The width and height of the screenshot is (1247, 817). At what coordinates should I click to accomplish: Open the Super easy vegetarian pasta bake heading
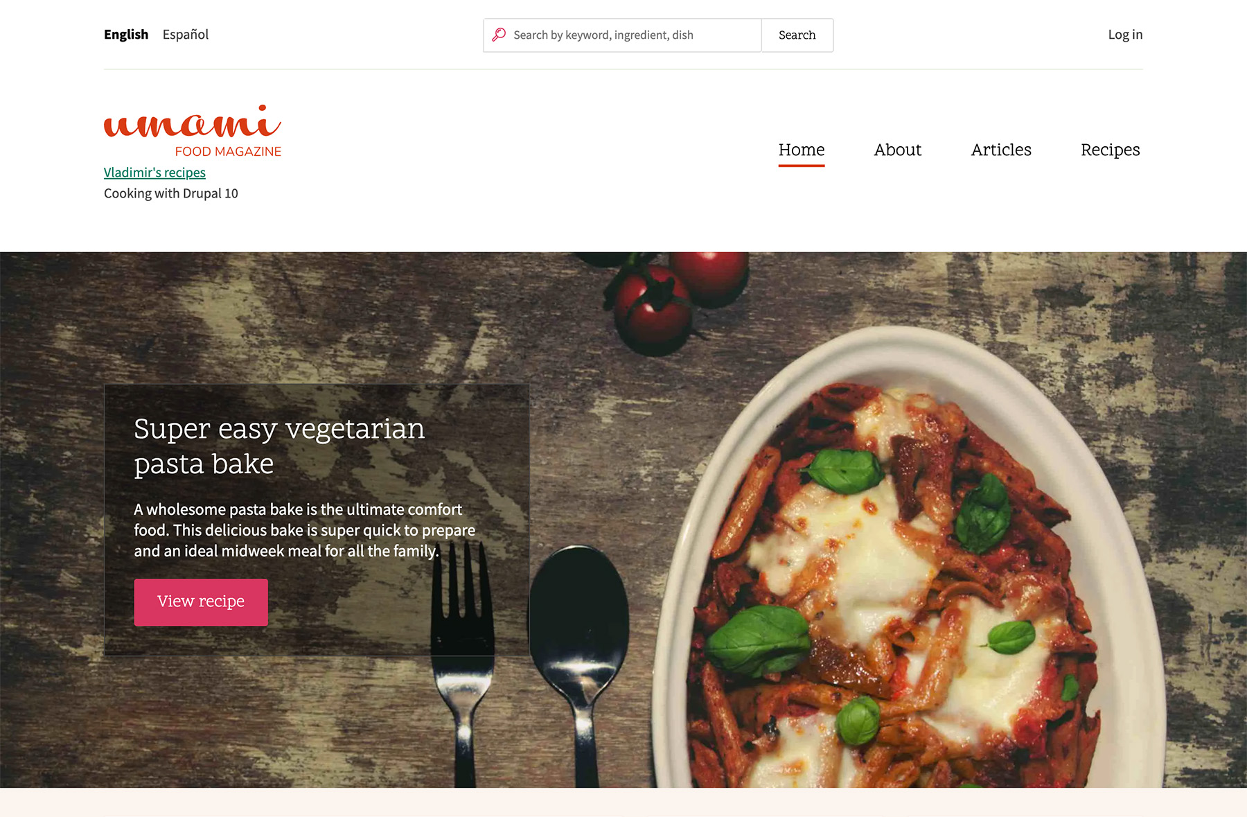point(279,446)
